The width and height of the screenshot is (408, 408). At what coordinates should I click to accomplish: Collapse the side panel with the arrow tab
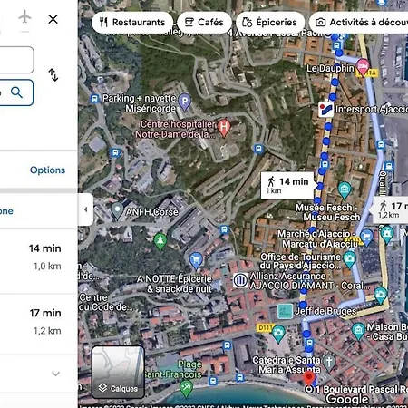click(x=85, y=209)
